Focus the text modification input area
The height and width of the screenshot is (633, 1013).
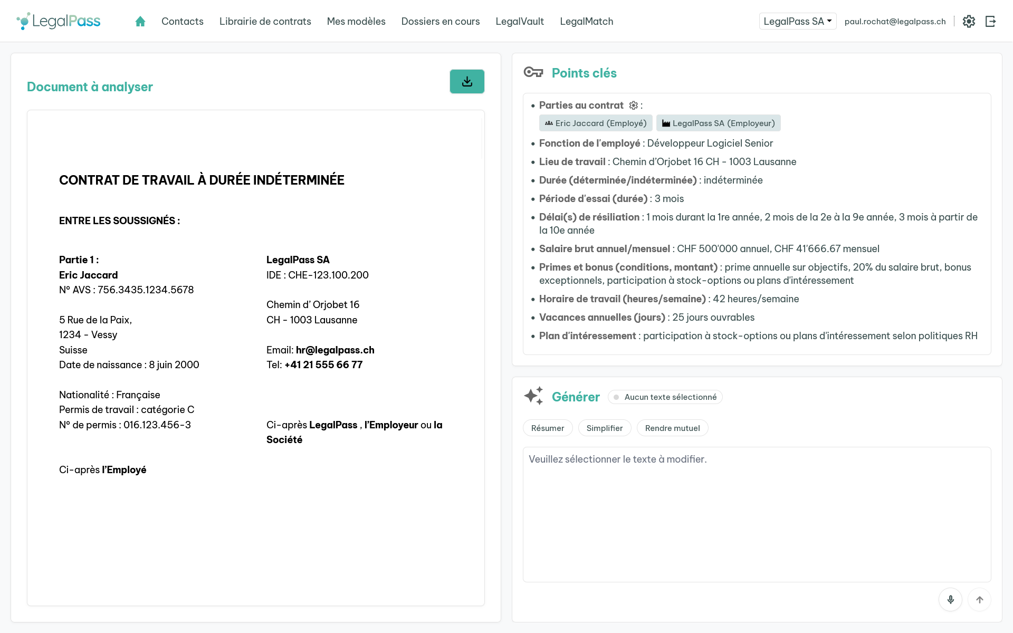click(x=757, y=514)
